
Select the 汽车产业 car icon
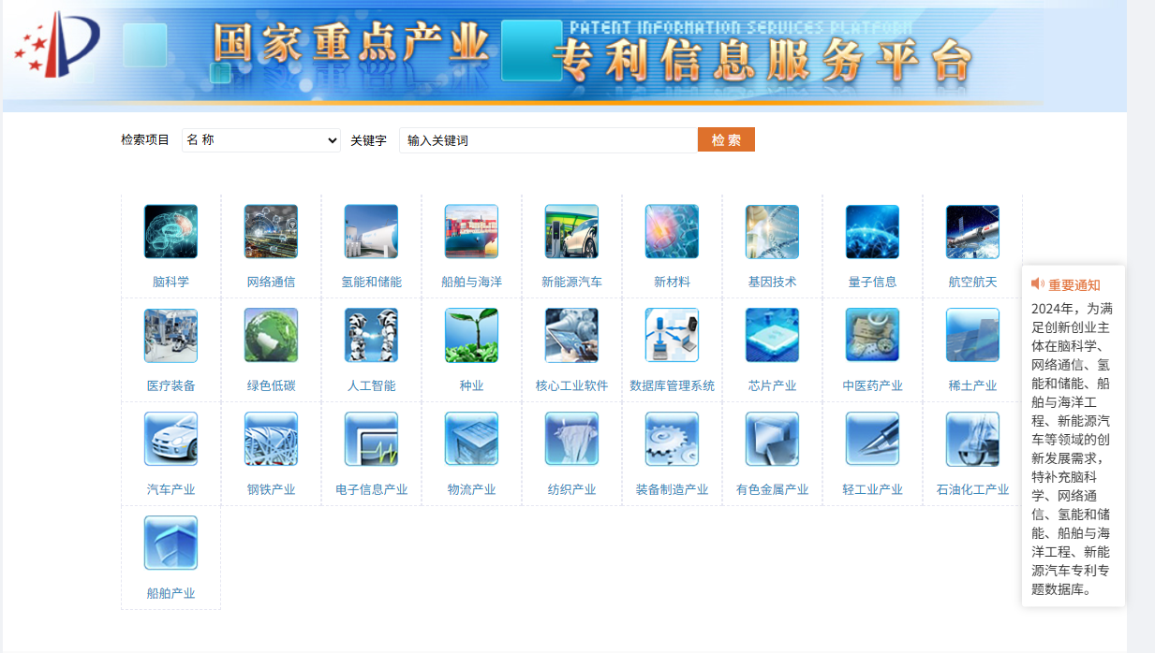(x=170, y=440)
